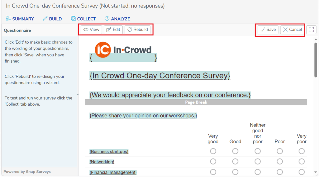The image size is (319, 177).
Task: Select Good for Networking
Action: click(235, 162)
